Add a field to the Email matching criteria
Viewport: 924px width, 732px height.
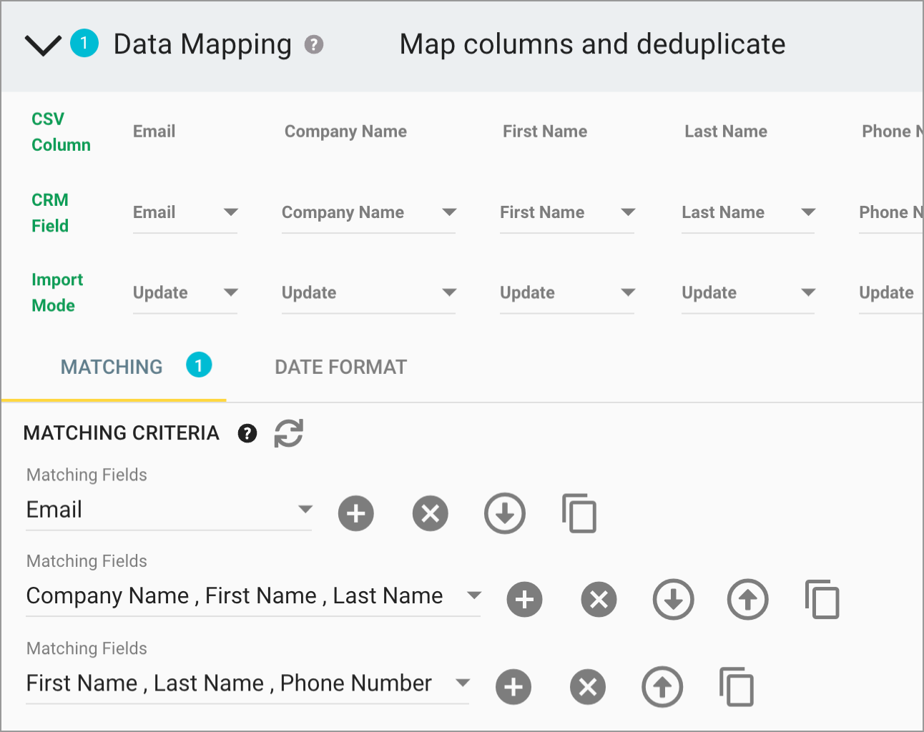pyautogui.click(x=355, y=513)
